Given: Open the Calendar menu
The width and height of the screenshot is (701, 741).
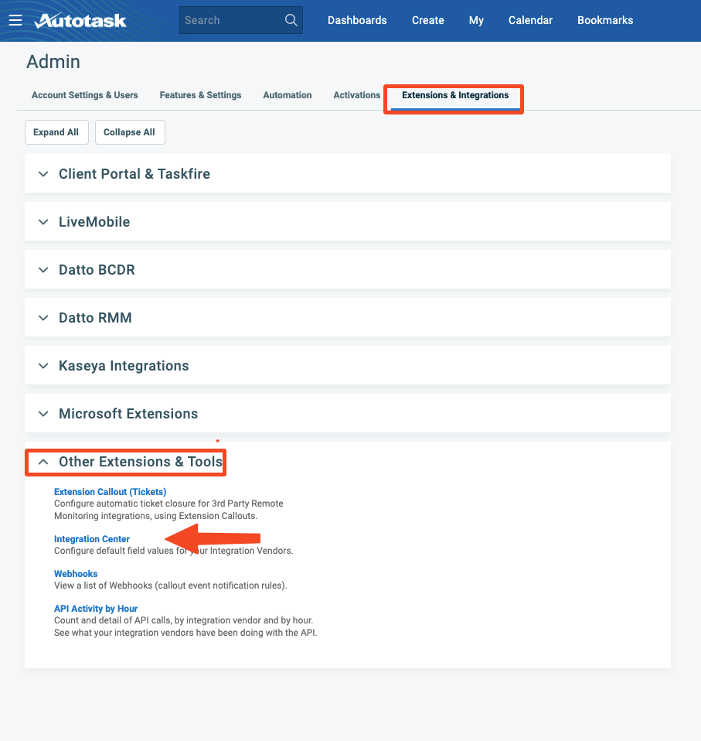Looking at the screenshot, I should tap(530, 20).
